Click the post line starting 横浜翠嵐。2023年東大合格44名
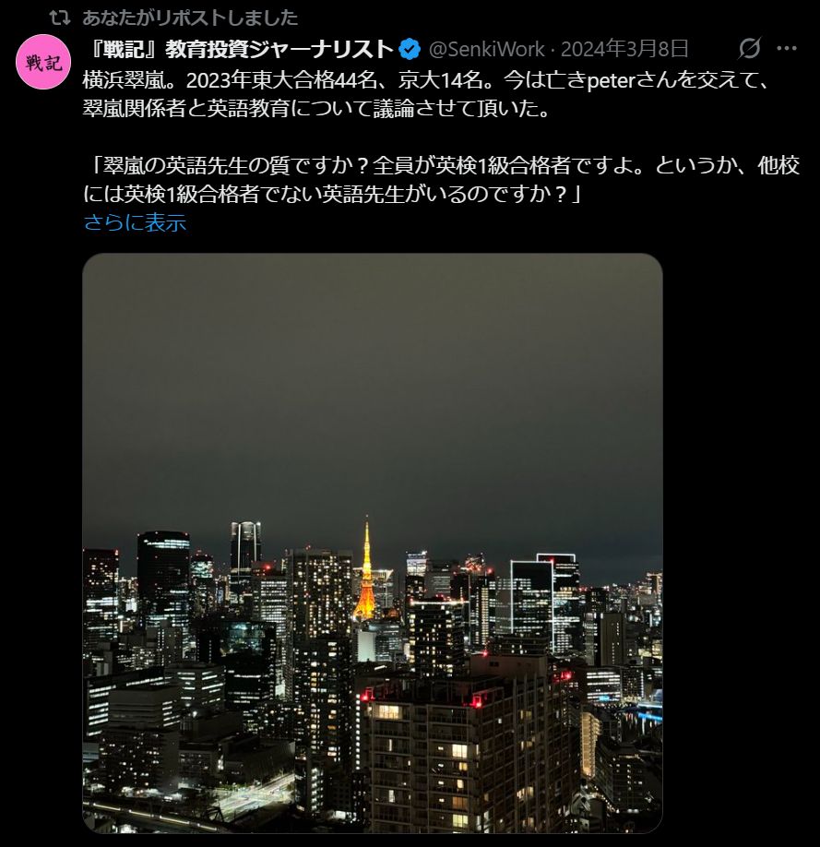The height and width of the screenshot is (847, 820). [x=425, y=81]
